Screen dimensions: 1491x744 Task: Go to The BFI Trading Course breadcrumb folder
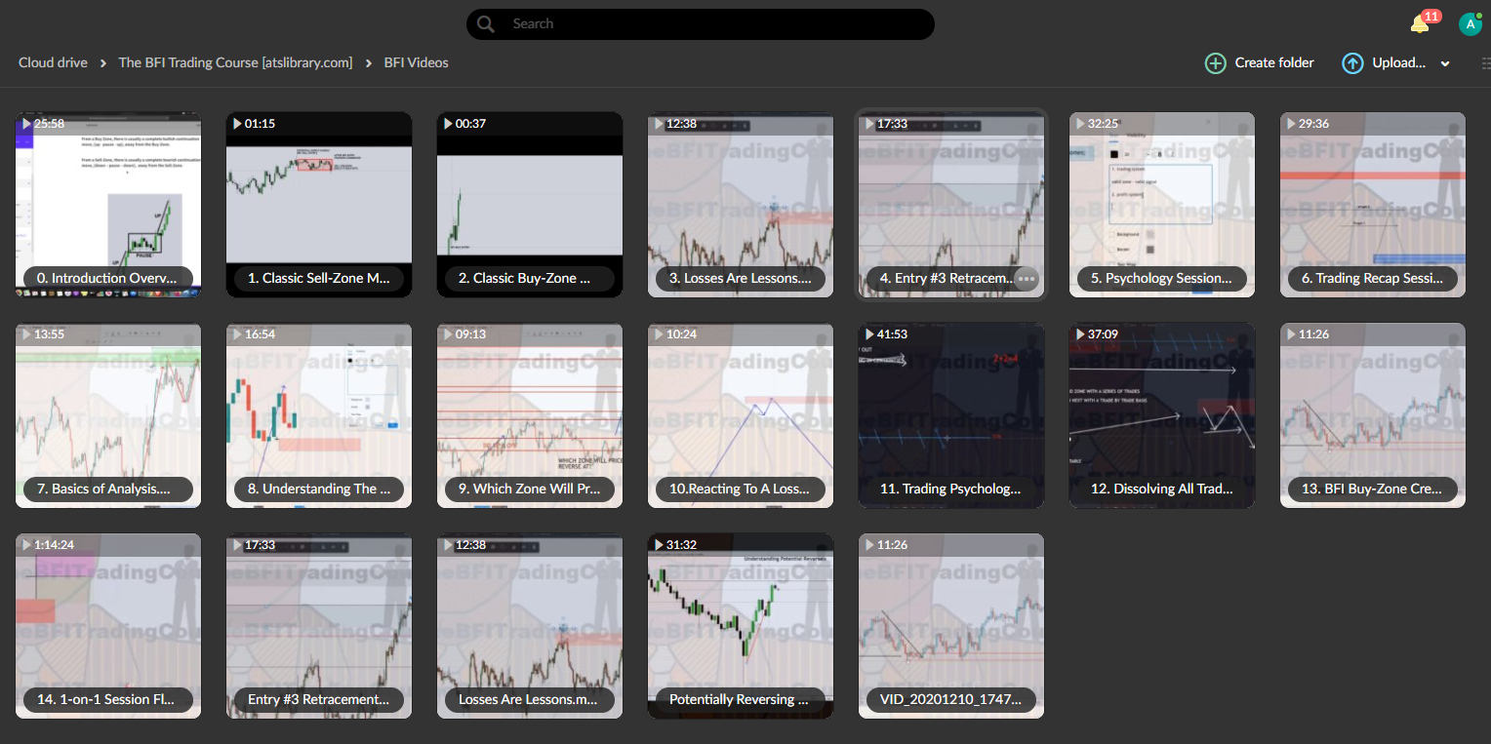235,62
